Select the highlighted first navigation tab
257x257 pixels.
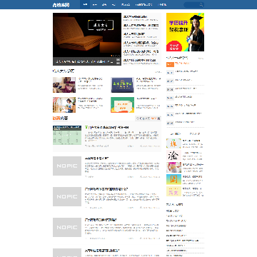85,4
